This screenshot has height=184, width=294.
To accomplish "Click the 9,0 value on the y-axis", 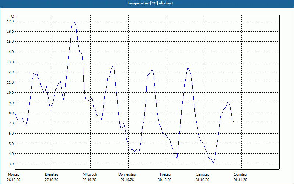I will 11,103.
